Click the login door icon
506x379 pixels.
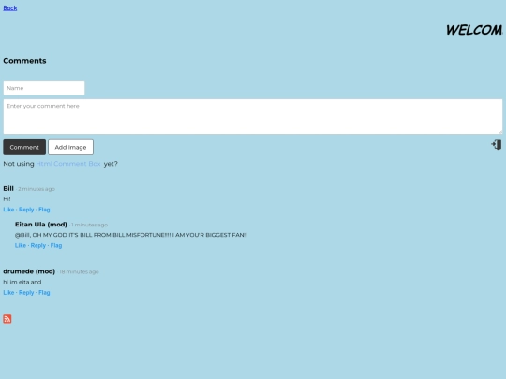click(497, 145)
